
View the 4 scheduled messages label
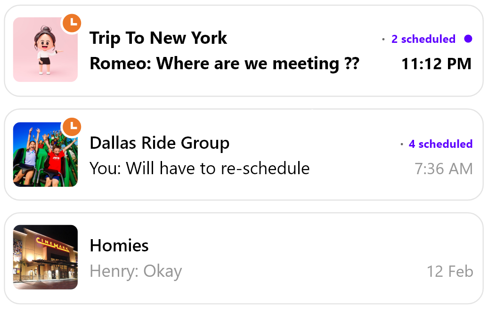441,144
